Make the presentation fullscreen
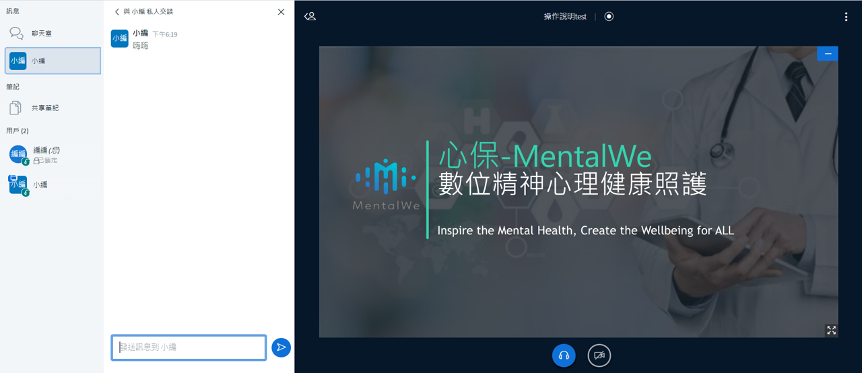The width and height of the screenshot is (862, 373). pyautogui.click(x=831, y=330)
